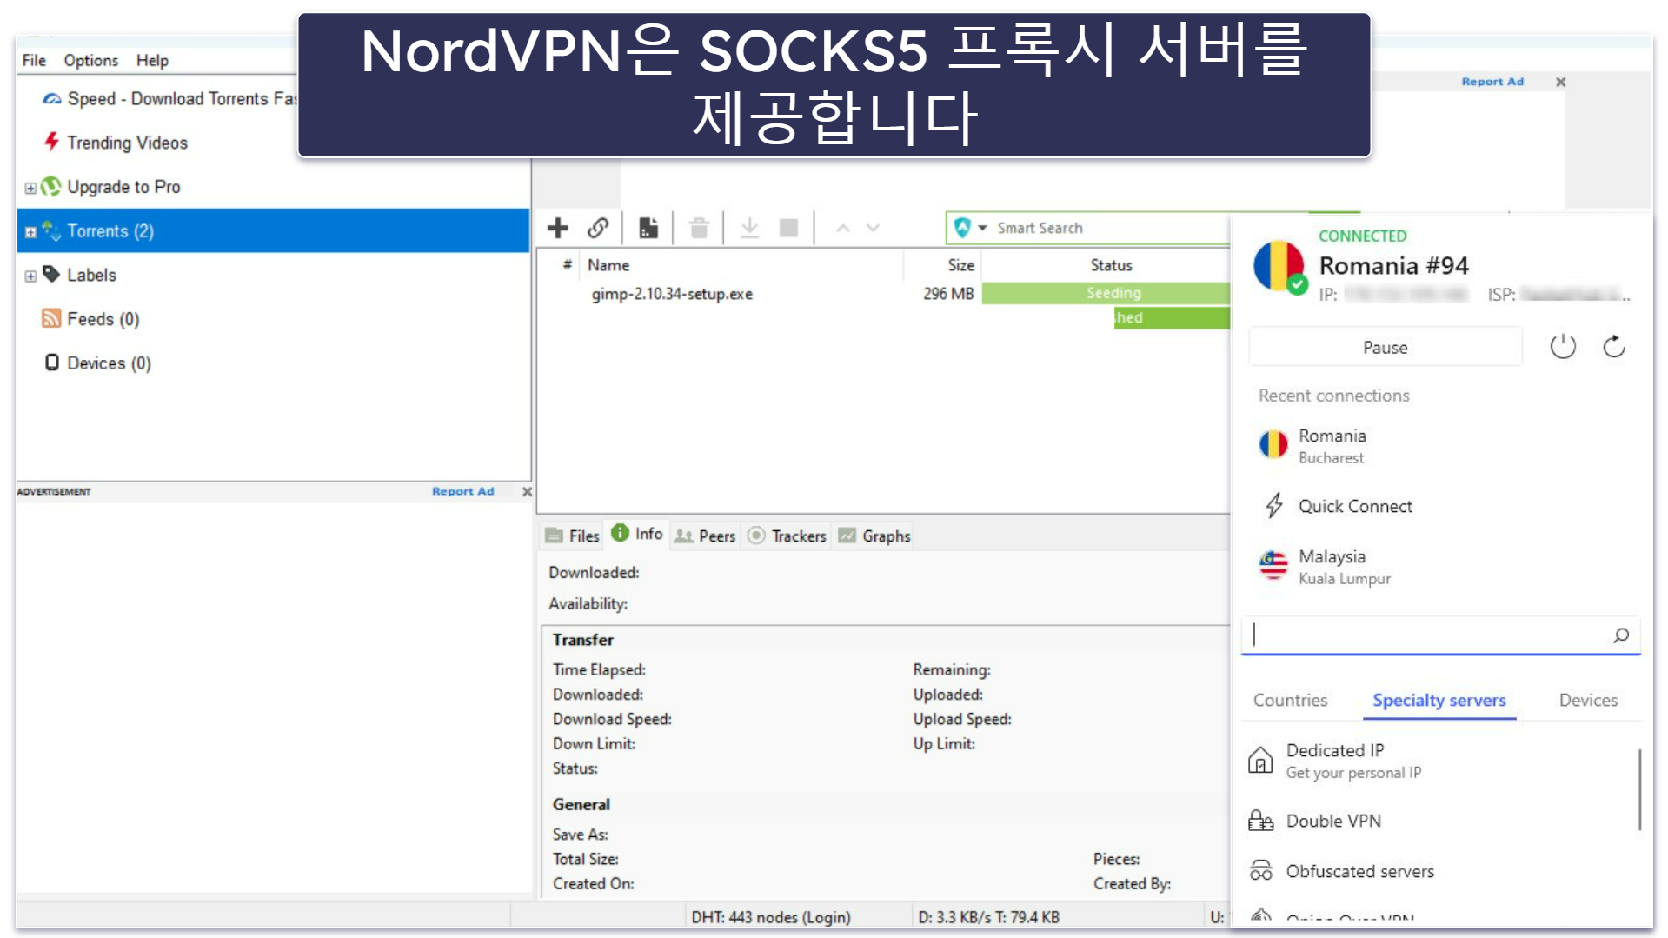Switch to the Info tab
The width and height of the screenshot is (1668, 938).
tap(637, 534)
